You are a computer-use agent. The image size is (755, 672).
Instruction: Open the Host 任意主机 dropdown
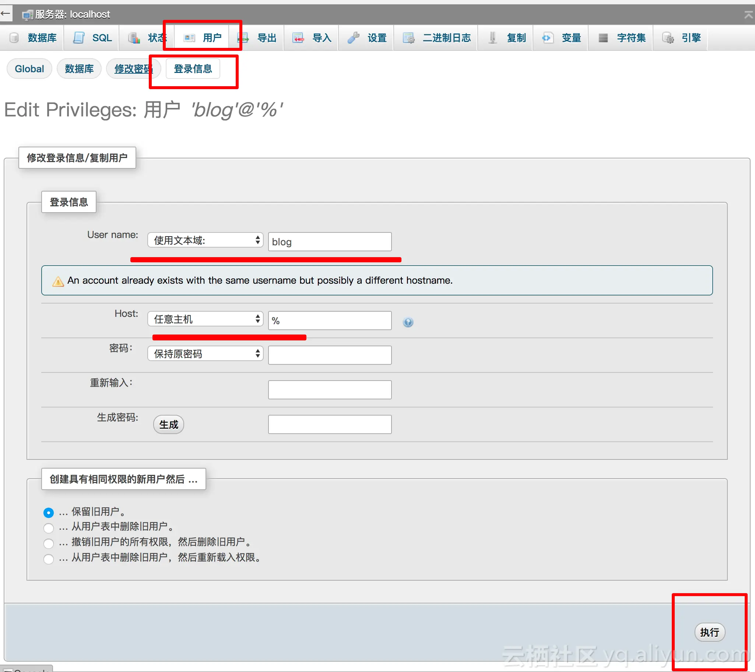click(206, 319)
